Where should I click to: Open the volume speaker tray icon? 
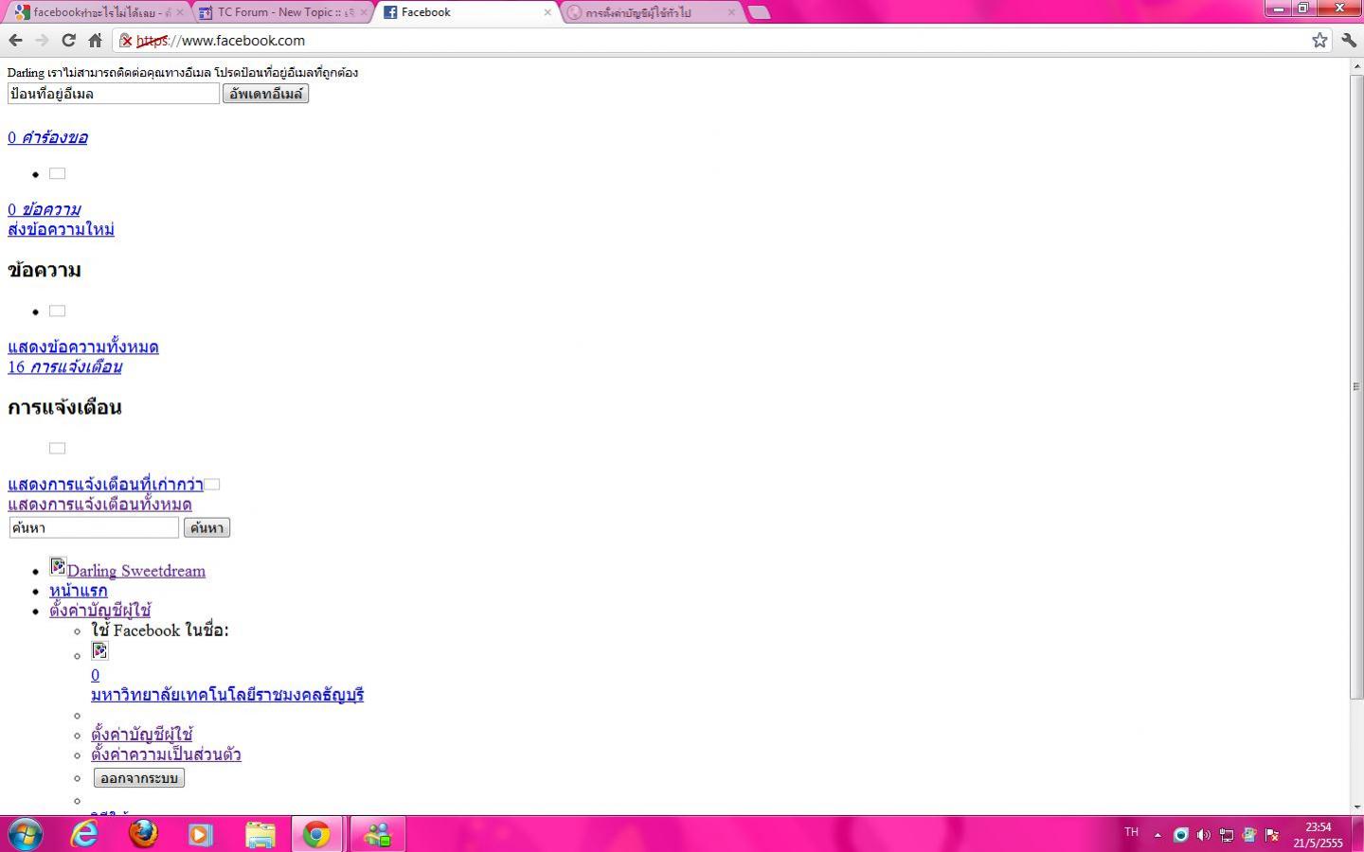coord(1204,835)
